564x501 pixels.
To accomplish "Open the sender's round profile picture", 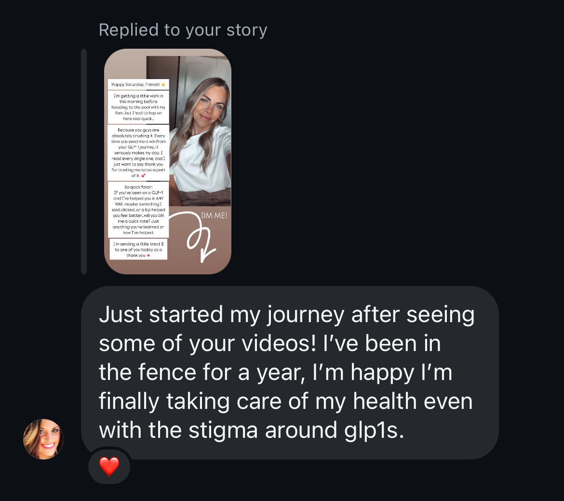I will 43,439.
